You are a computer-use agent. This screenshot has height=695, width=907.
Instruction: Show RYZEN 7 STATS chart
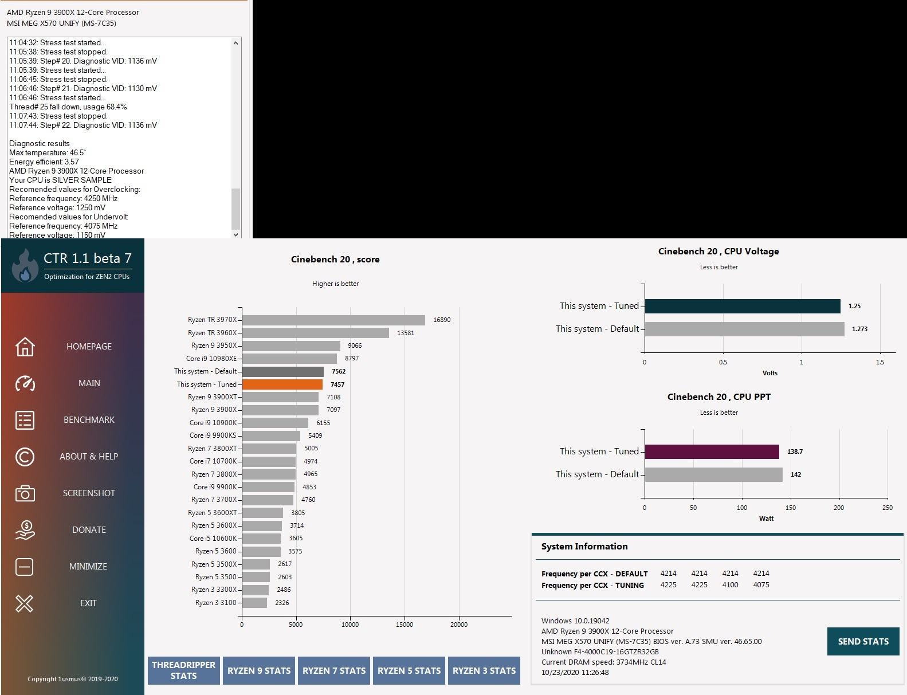click(334, 670)
